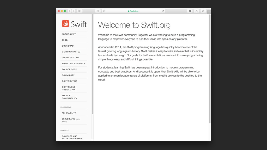Open the Blog sidebar link
Screen dimensions: 267x150
[x=65, y=40]
